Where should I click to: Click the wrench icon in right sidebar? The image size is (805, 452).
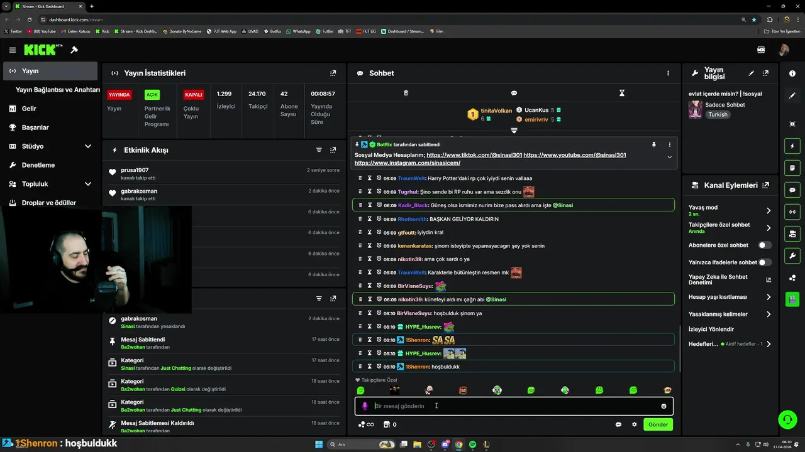point(792,256)
